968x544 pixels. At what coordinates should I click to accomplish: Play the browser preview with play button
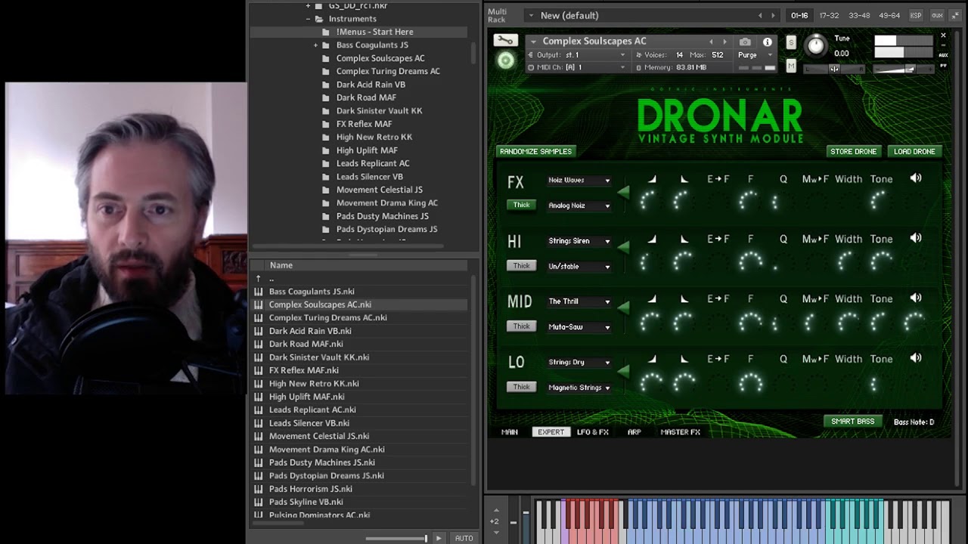(439, 538)
